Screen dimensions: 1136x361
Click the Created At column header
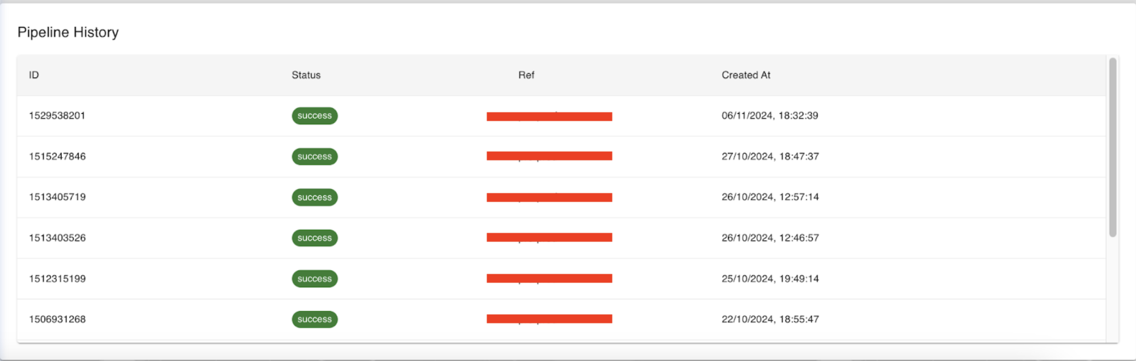746,75
